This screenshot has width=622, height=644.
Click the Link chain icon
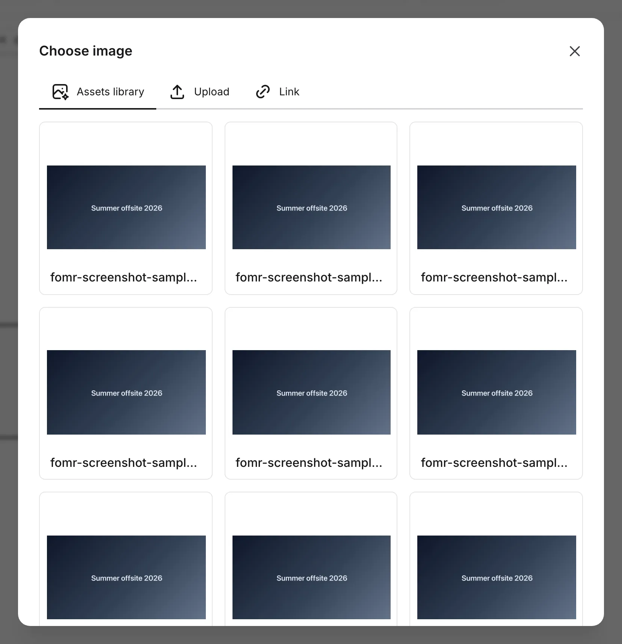(263, 92)
